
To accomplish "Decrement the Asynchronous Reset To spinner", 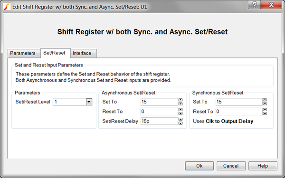I will [180, 113].
